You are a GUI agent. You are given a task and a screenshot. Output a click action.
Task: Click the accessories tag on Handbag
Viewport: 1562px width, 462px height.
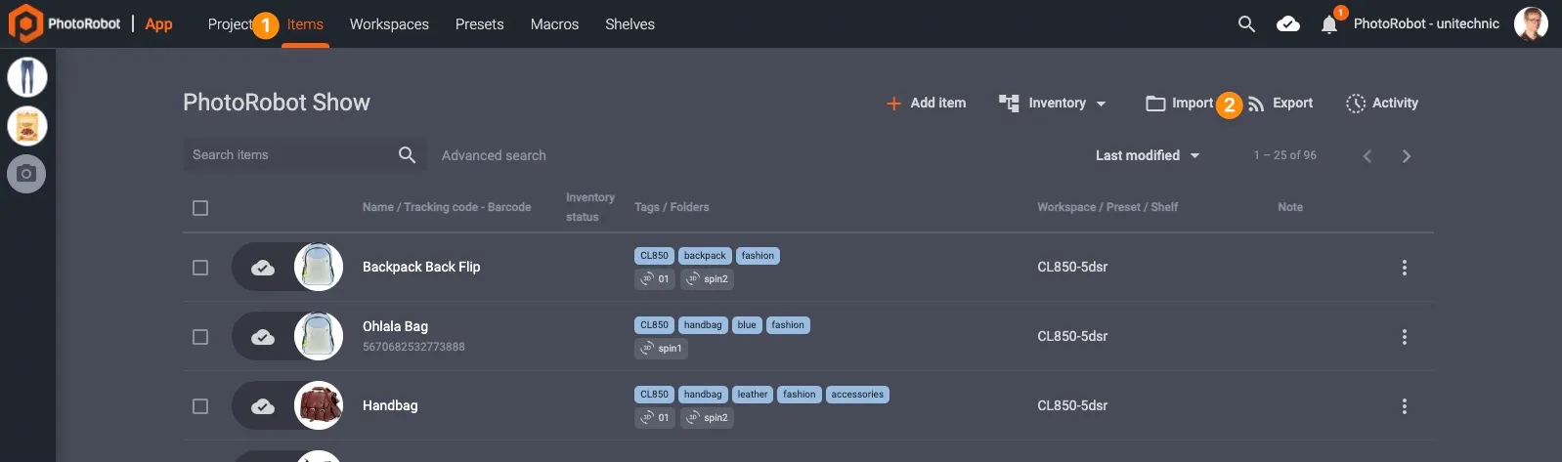point(857,395)
